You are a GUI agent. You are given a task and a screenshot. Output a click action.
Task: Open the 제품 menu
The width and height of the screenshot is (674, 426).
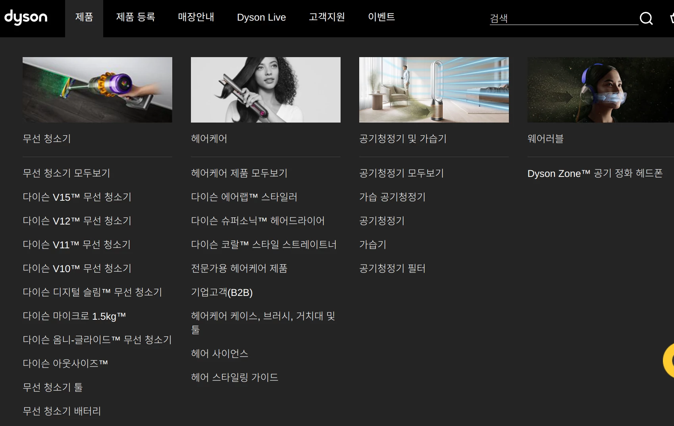pyautogui.click(x=83, y=17)
